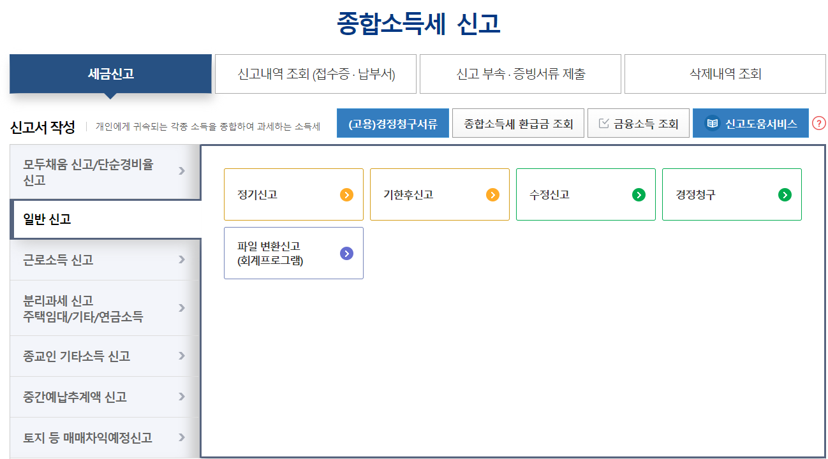The width and height of the screenshot is (828, 459).
Task: Expand the 종교인 기타소득 신고 section
Action: (96, 356)
